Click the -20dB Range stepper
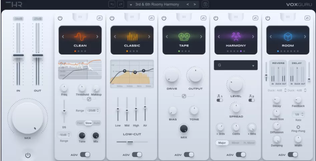 click(x=93, y=110)
